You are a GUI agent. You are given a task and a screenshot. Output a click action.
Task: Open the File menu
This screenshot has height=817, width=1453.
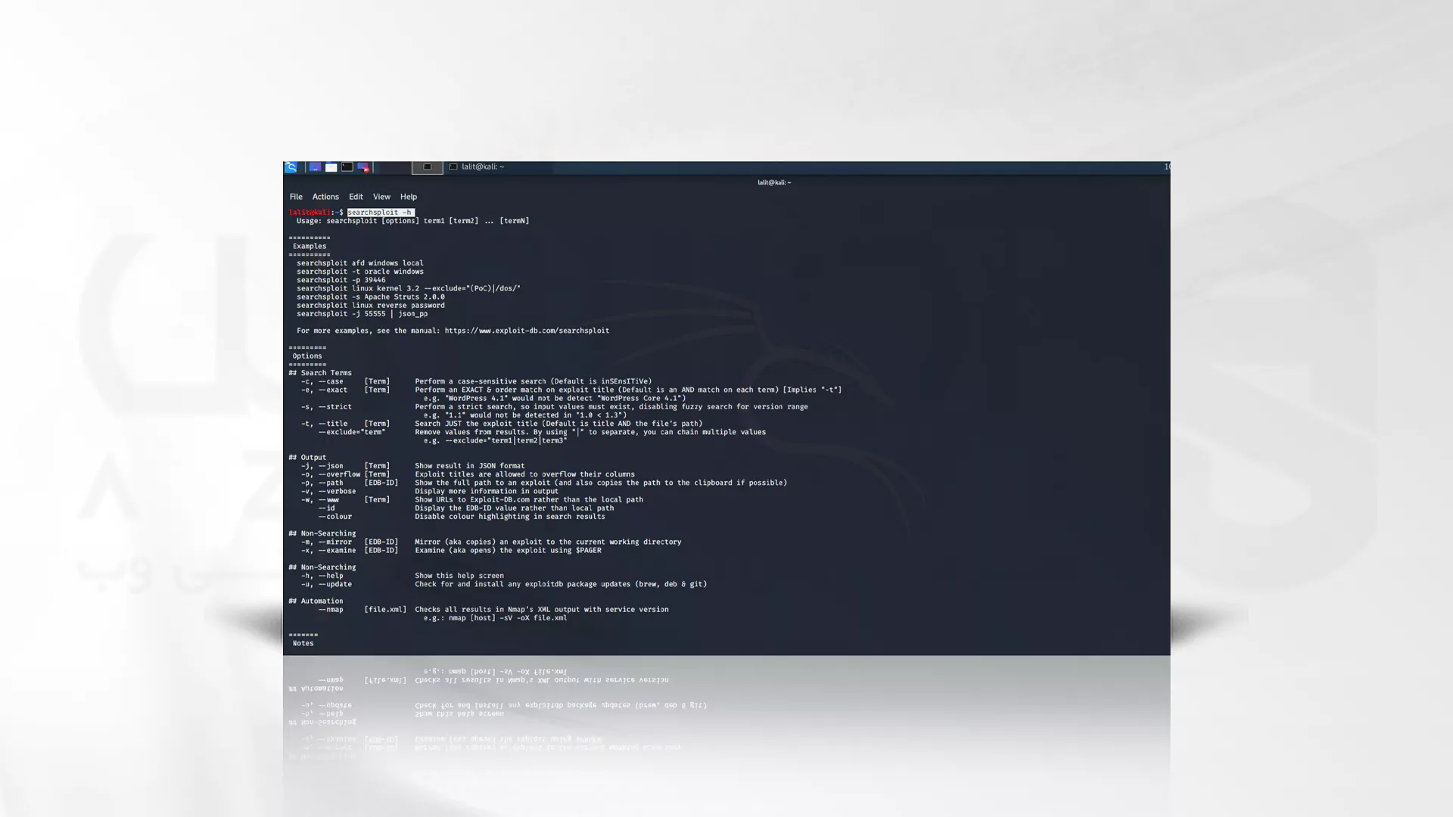[x=296, y=197]
